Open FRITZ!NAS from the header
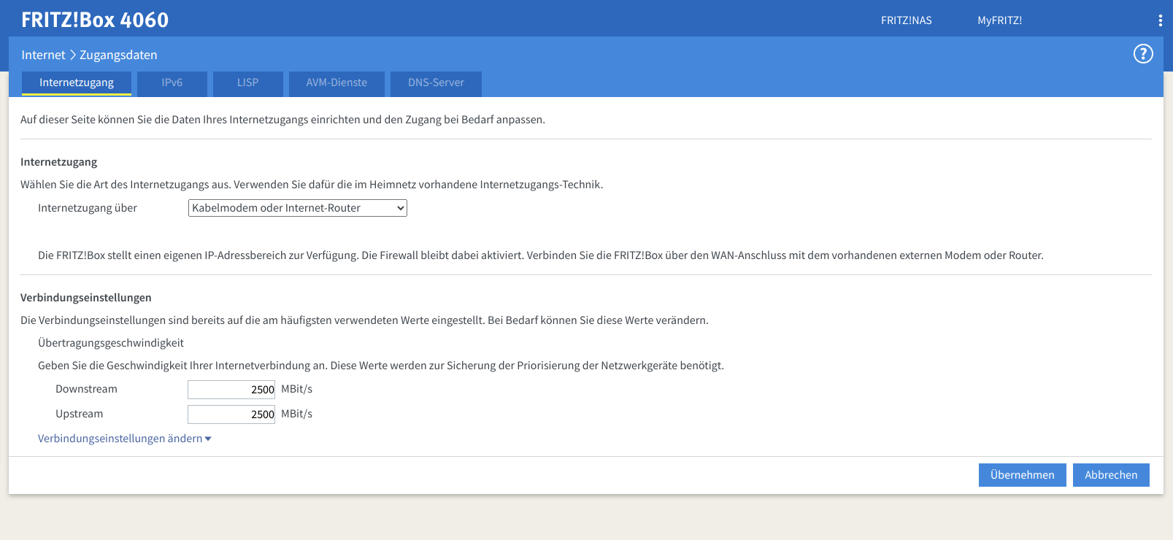Viewport: 1173px width, 540px height. (906, 20)
